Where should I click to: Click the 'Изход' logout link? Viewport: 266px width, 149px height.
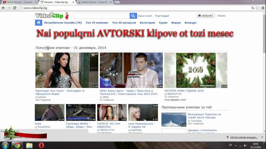pos(222,16)
